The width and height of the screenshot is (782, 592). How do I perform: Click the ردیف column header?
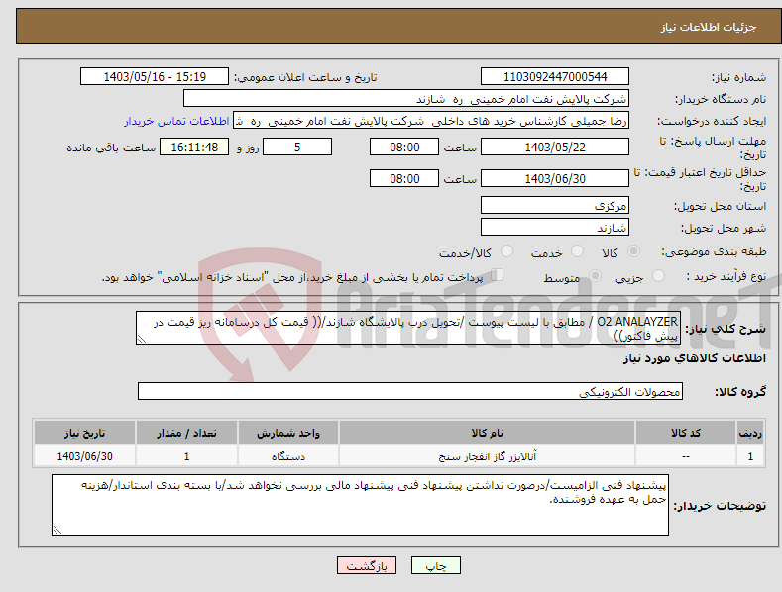pyautogui.click(x=750, y=433)
